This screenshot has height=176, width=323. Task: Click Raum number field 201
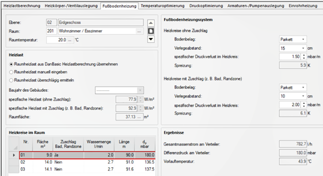tap(51, 31)
